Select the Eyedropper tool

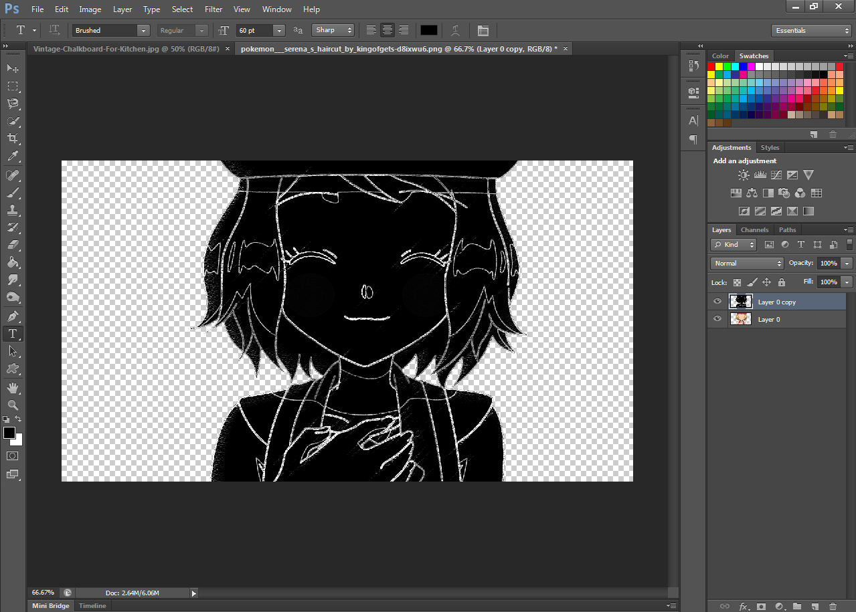(13, 157)
